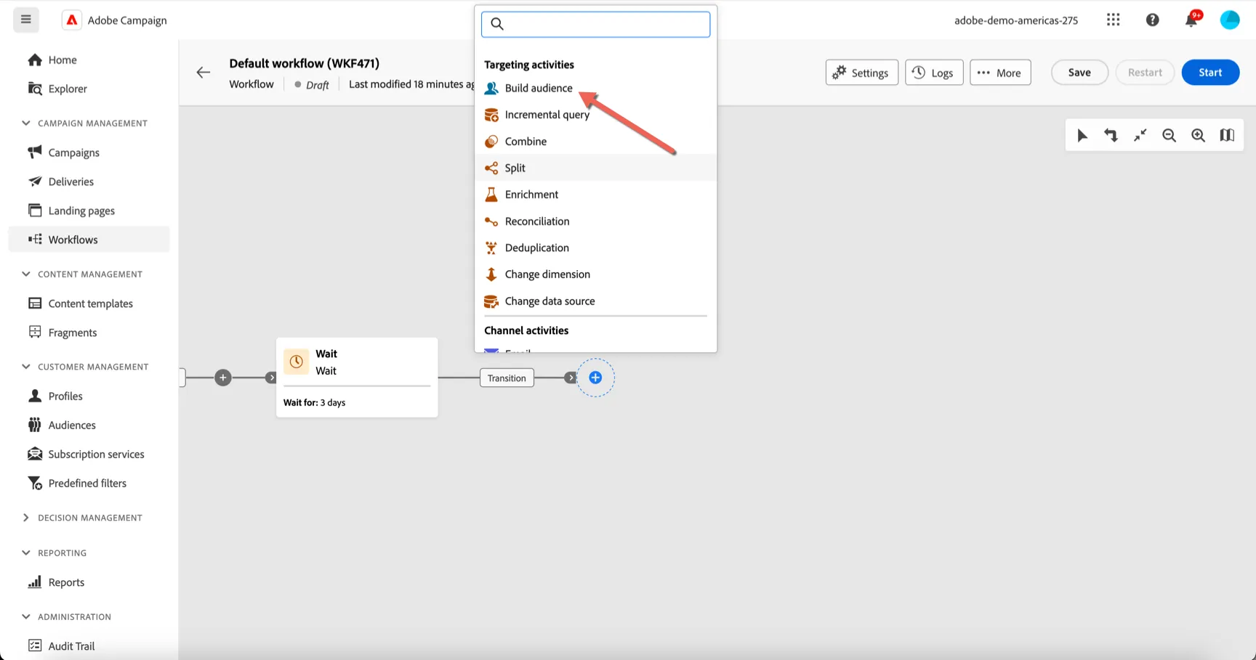Choose Deduplication activity
Image resolution: width=1256 pixels, height=660 pixels.
[595, 248]
